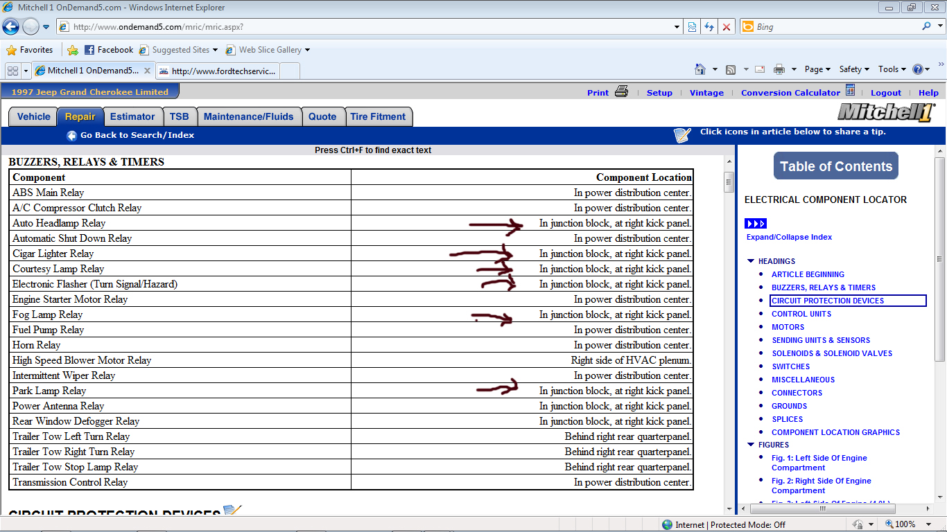Click the Fuel Pump Relay row text
The width and height of the screenshot is (947, 532).
pos(48,330)
